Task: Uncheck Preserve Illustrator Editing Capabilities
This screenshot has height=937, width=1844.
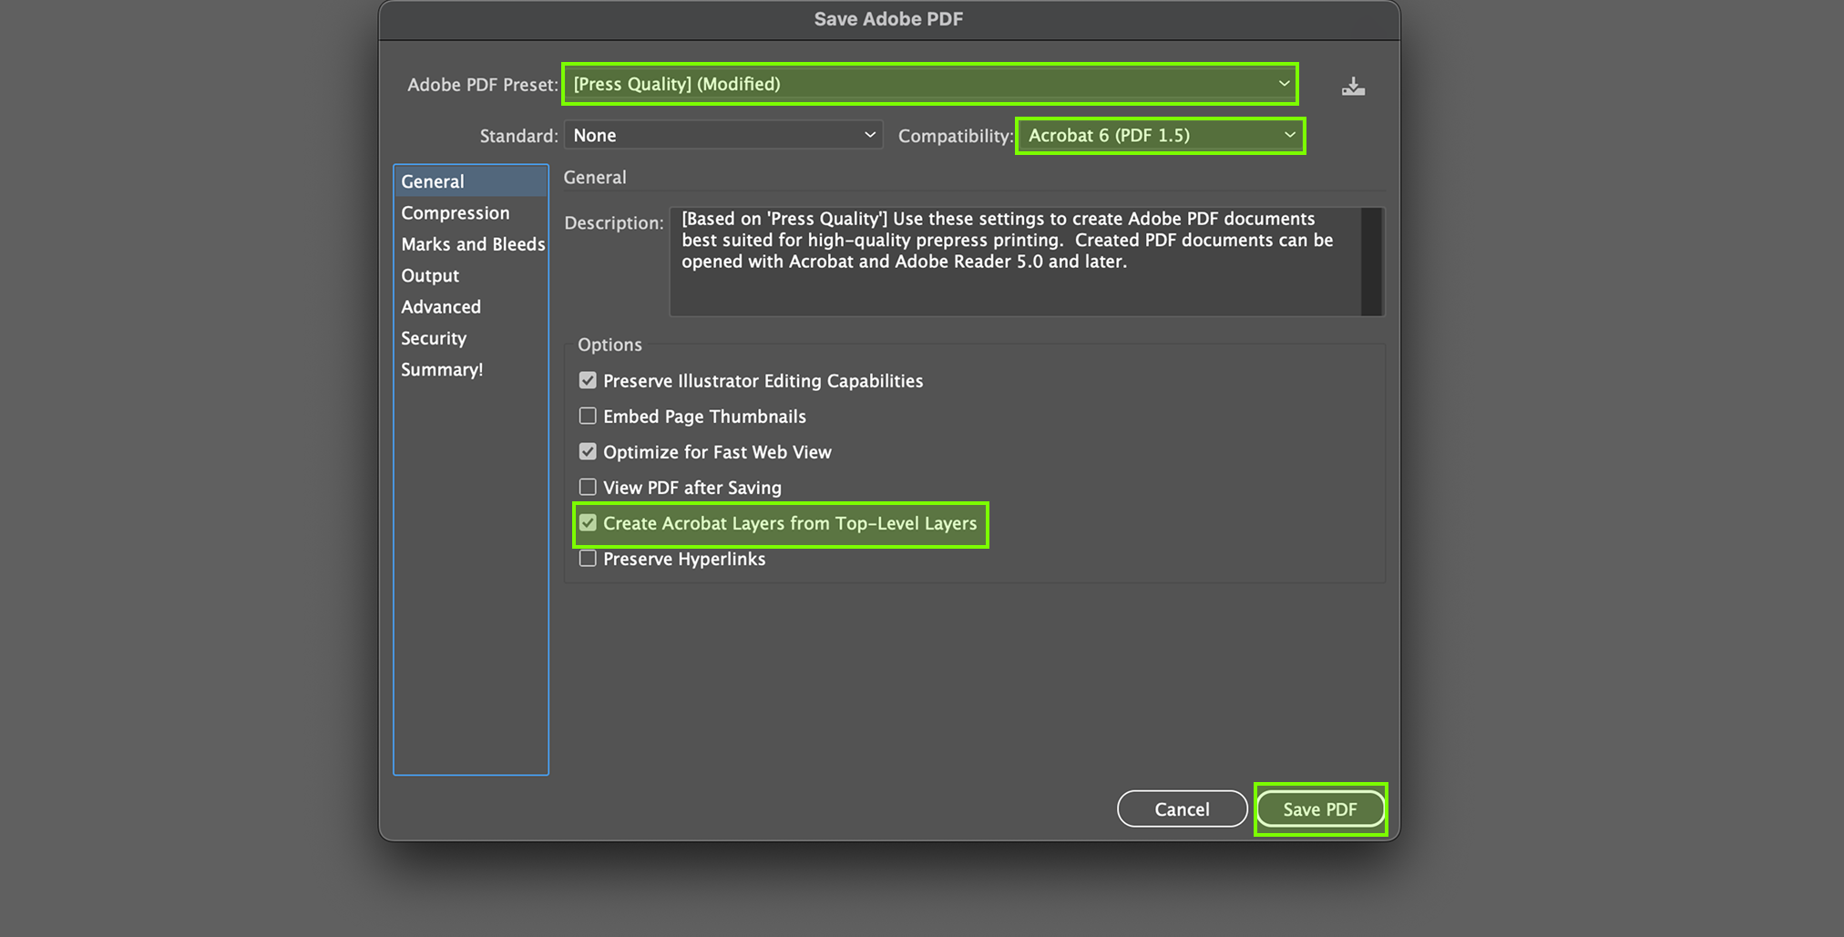Action: [x=588, y=381]
